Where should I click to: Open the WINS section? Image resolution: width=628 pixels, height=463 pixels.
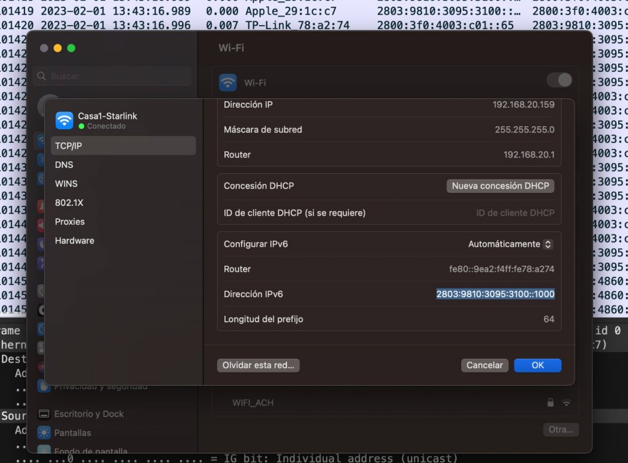pos(66,184)
